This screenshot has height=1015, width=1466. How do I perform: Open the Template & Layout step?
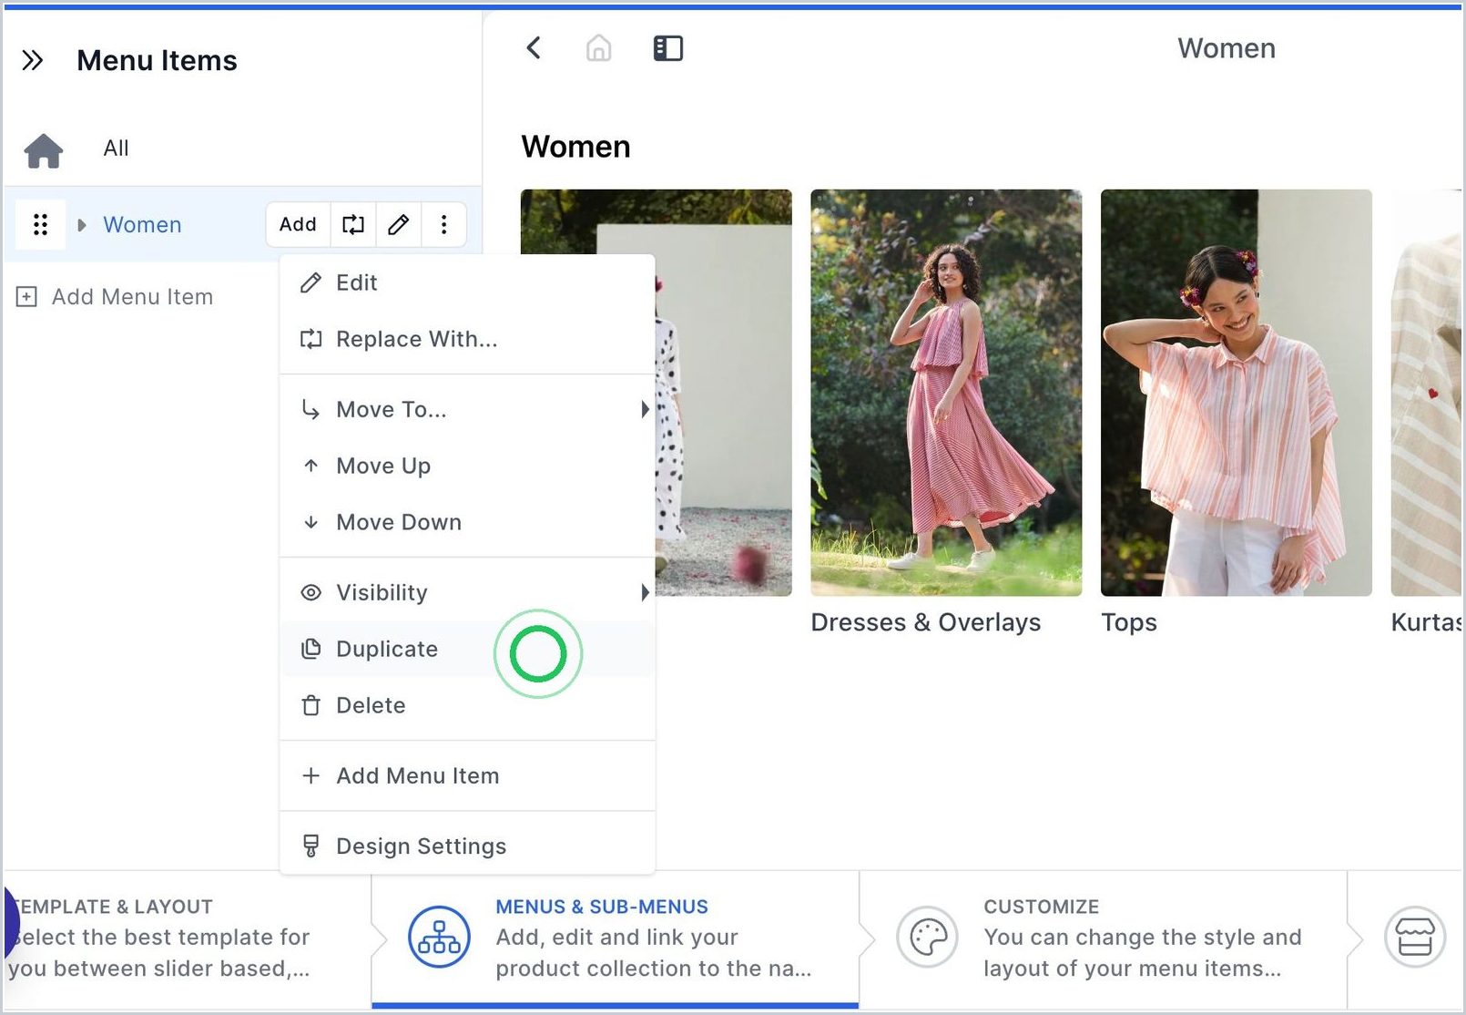[x=186, y=938]
